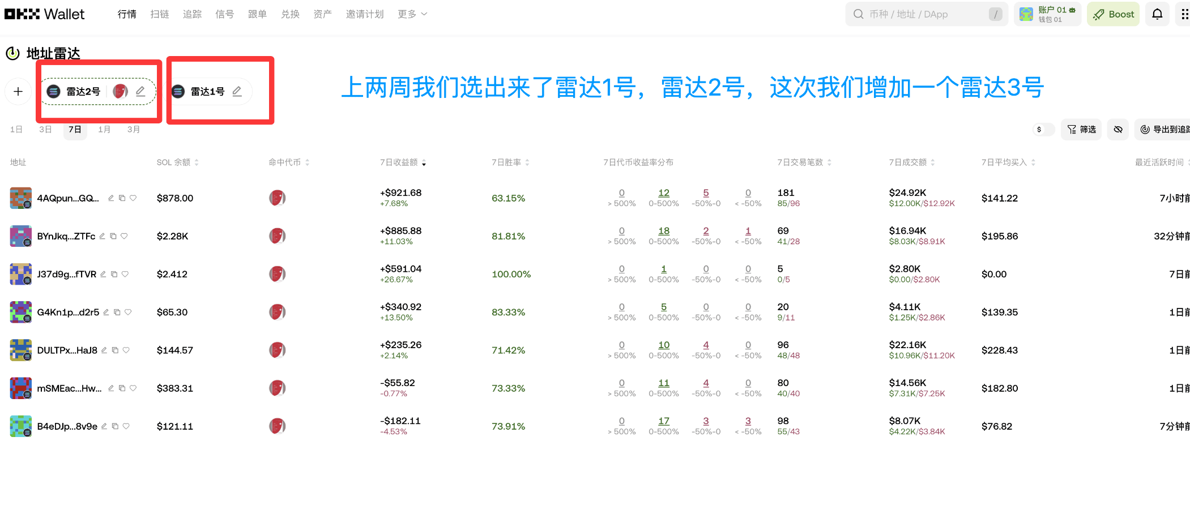Viewport: 1190px width, 531px height.
Task: Favorite the BYnJkq...ZTFc address
Action: pyautogui.click(x=124, y=236)
